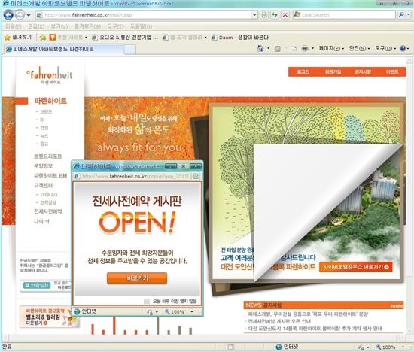Image resolution: width=414 pixels, height=352 pixels.
Task: Open 고객센터 in the sidebar menu
Action: (x=44, y=185)
